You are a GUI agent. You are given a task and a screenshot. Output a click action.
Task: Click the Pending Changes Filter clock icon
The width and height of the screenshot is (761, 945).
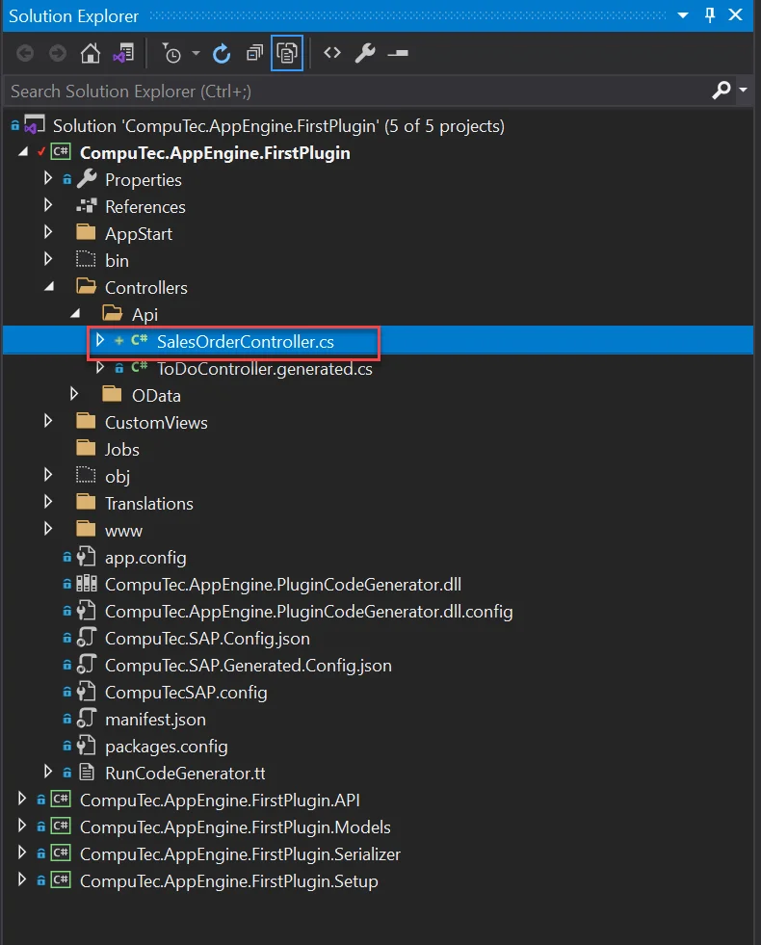click(x=171, y=54)
